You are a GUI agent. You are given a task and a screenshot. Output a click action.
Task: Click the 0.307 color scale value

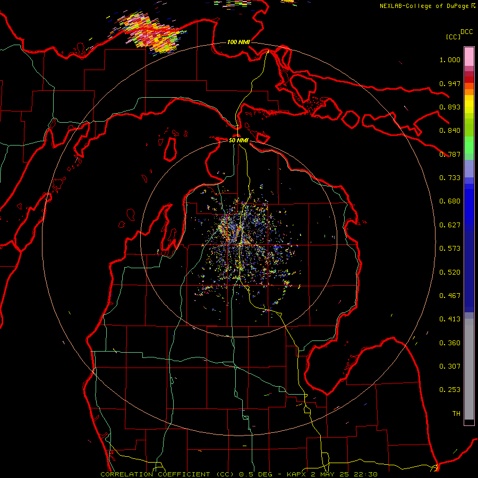click(450, 366)
